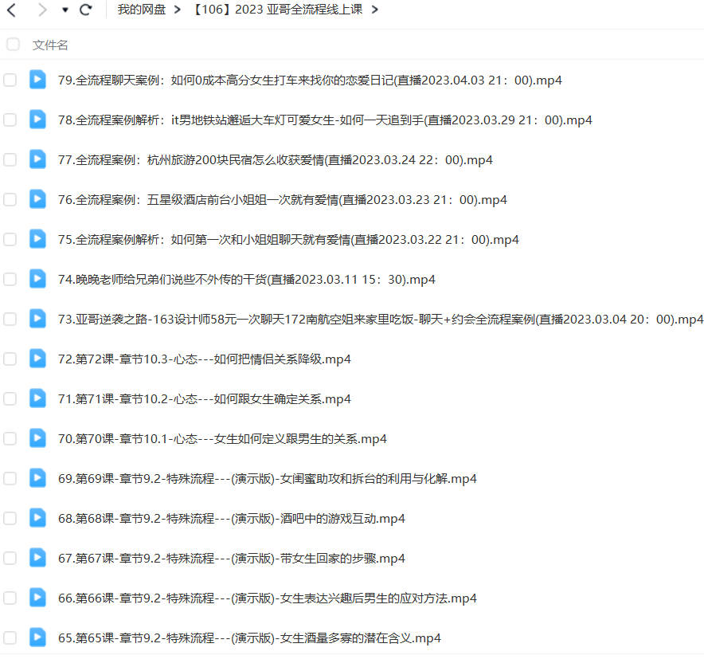Select the checkbox for 69.第69课
Viewport: 704px width, 667px height.
pos(10,478)
